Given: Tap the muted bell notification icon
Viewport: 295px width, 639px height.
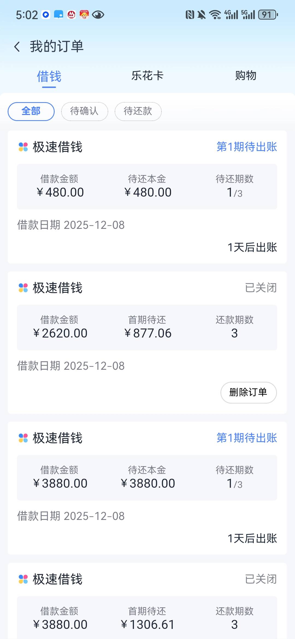Looking at the screenshot, I should pyautogui.click(x=202, y=15).
